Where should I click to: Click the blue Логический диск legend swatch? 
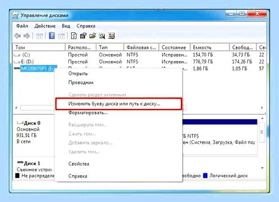(x=205, y=176)
